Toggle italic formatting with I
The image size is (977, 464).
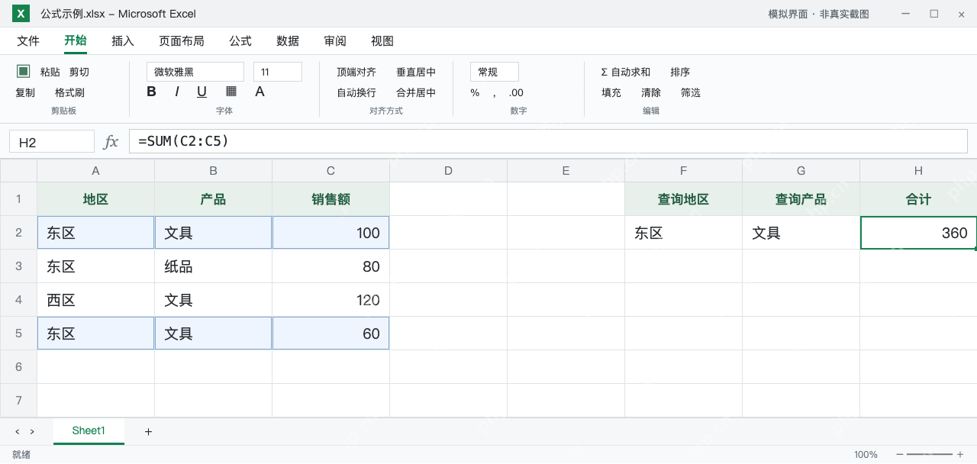[177, 92]
